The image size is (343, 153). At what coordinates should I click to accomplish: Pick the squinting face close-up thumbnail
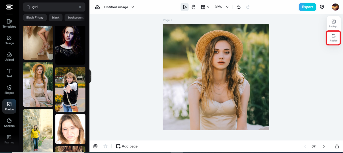70,129
